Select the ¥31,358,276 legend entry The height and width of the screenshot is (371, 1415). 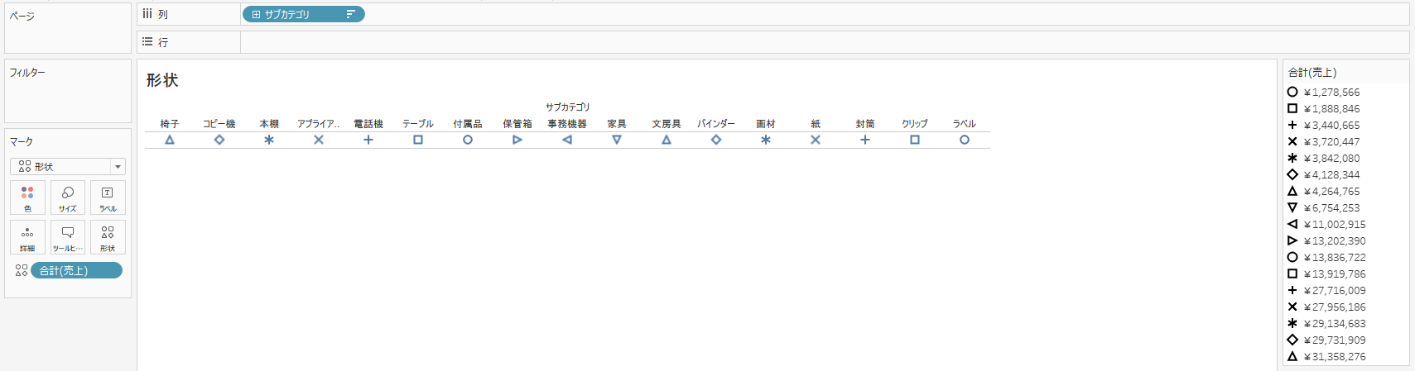(1335, 356)
